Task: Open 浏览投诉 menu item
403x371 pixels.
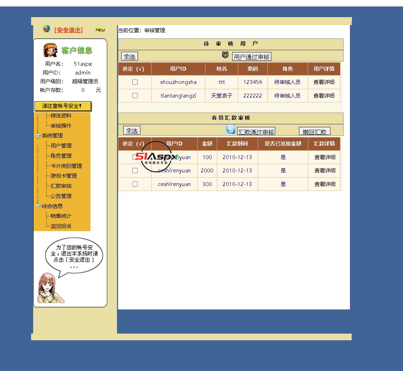Action: (61, 226)
